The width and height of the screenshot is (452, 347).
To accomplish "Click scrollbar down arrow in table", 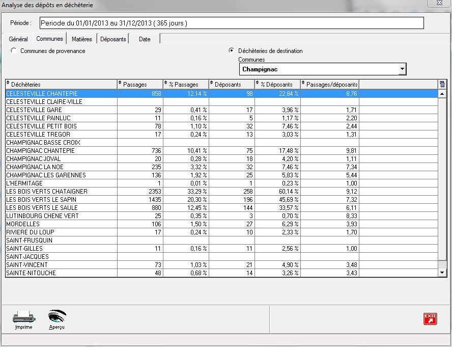I will 442,273.
